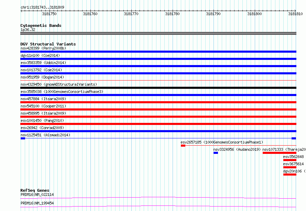Select the black gnomAD nsv4329450 bar
Screen dimensions: 306x211
(158, 88)
